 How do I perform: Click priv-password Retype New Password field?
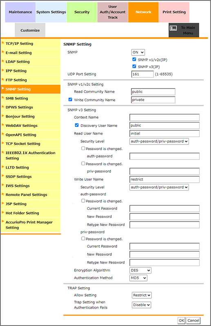pos(164,263)
